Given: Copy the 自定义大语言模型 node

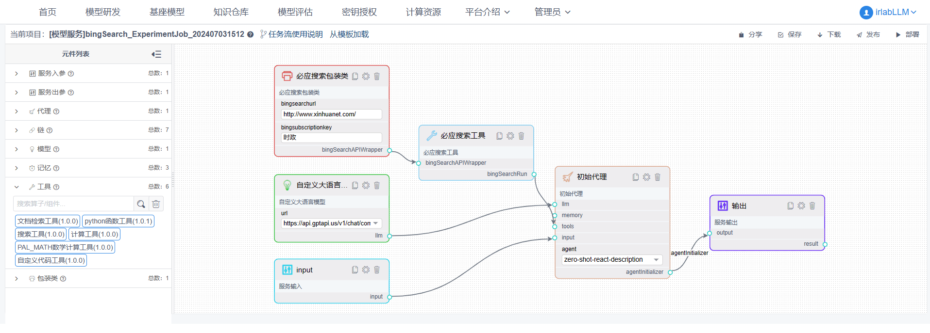Looking at the screenshot, I should [355, 185].
